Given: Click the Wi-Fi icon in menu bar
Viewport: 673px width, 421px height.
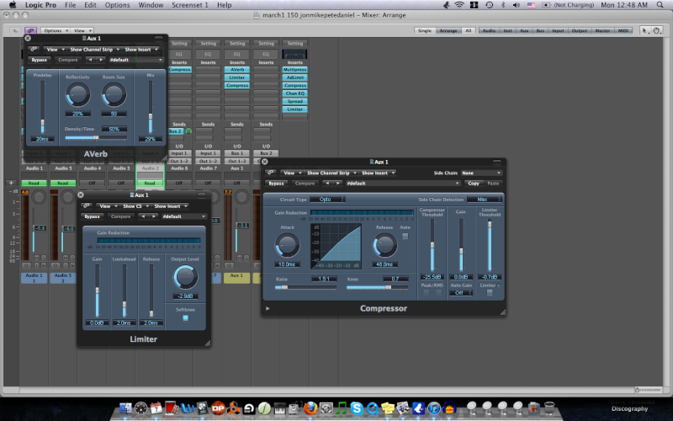Looking at the screenshot, I should point(459,5).
